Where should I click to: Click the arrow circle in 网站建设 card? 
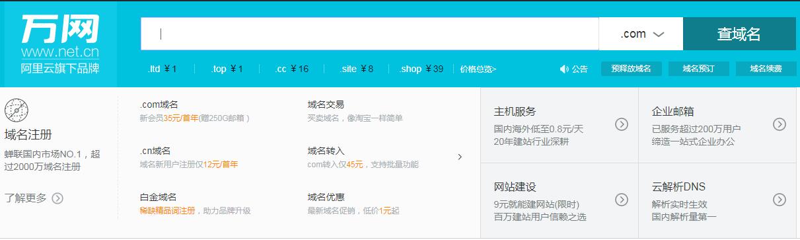point(621,199)
